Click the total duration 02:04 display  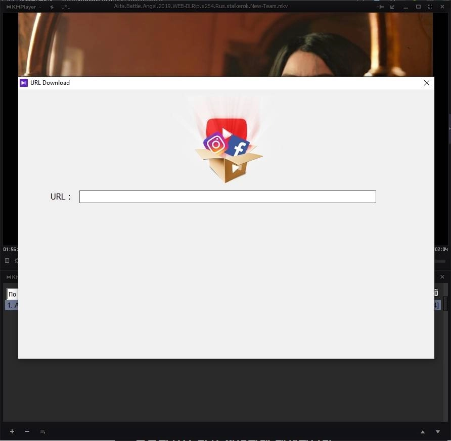441,250
